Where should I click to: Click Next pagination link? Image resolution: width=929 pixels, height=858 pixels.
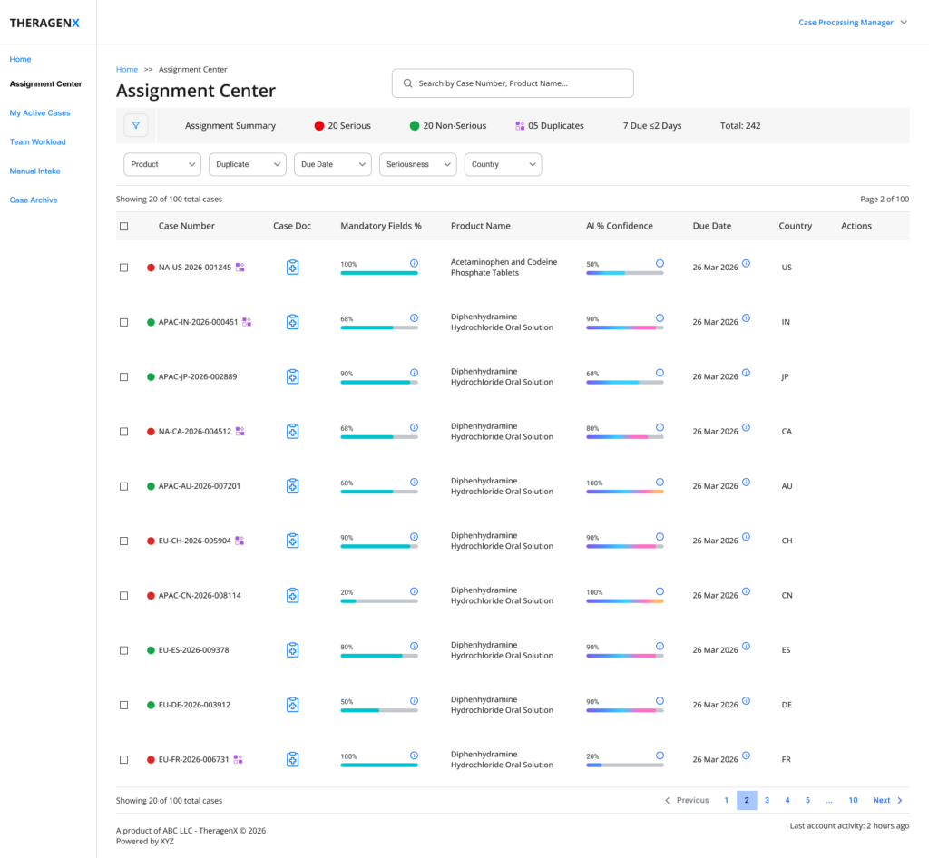coord(887,800)
